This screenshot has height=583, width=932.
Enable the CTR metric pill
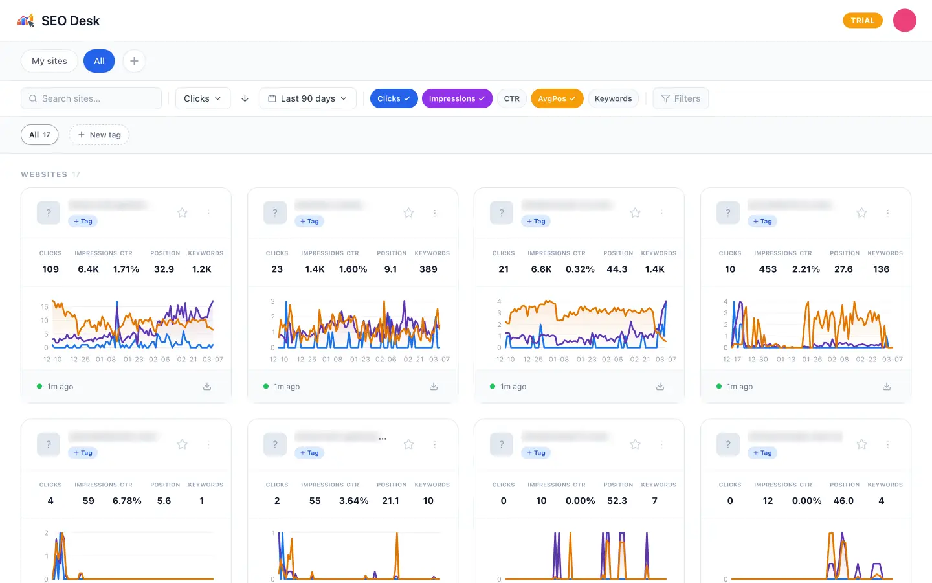pos(511,98)
